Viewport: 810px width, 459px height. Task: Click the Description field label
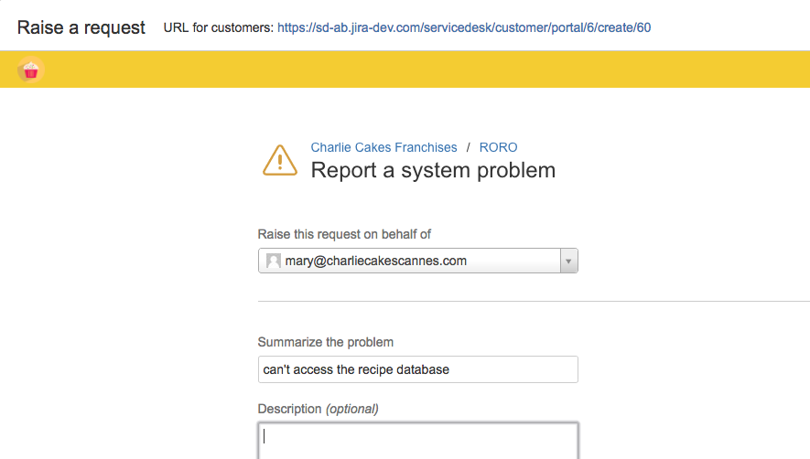coord(289,409)
